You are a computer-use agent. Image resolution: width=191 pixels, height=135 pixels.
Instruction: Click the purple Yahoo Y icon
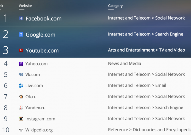coord(21,64)
